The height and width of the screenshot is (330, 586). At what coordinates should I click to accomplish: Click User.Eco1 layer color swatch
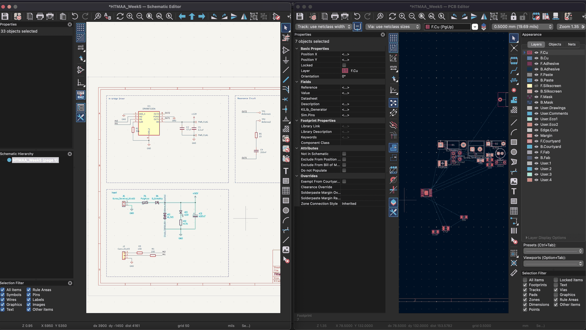coord(530,119)
